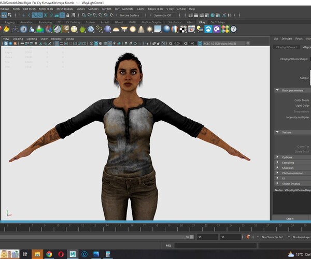Switch to the VRay shelf tab

coord(202,22)
